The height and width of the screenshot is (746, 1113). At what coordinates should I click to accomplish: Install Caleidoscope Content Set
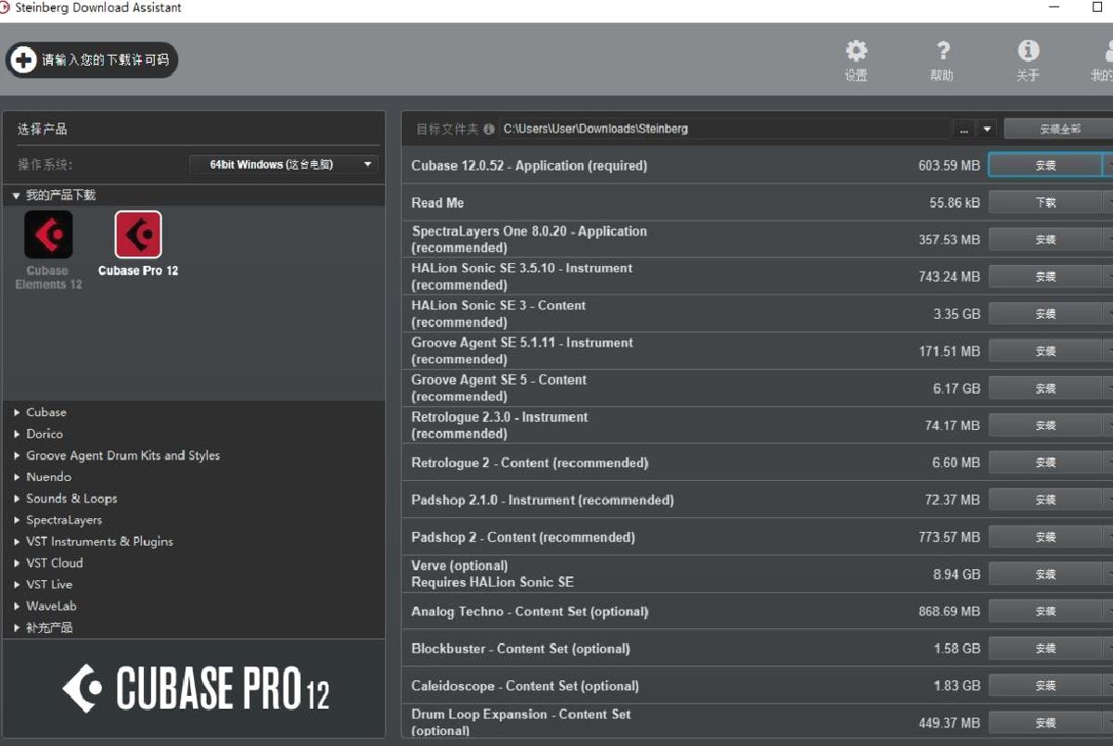1045,686
